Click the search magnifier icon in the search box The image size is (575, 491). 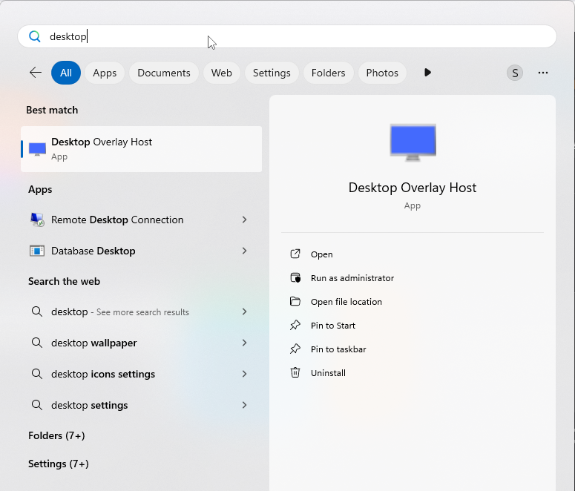click(34, 36)
